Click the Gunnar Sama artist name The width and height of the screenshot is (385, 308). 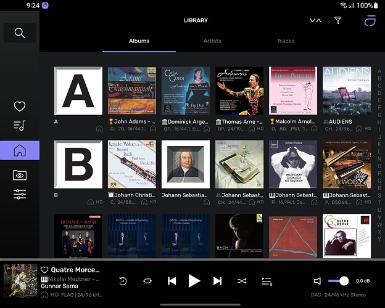(59, 286)
